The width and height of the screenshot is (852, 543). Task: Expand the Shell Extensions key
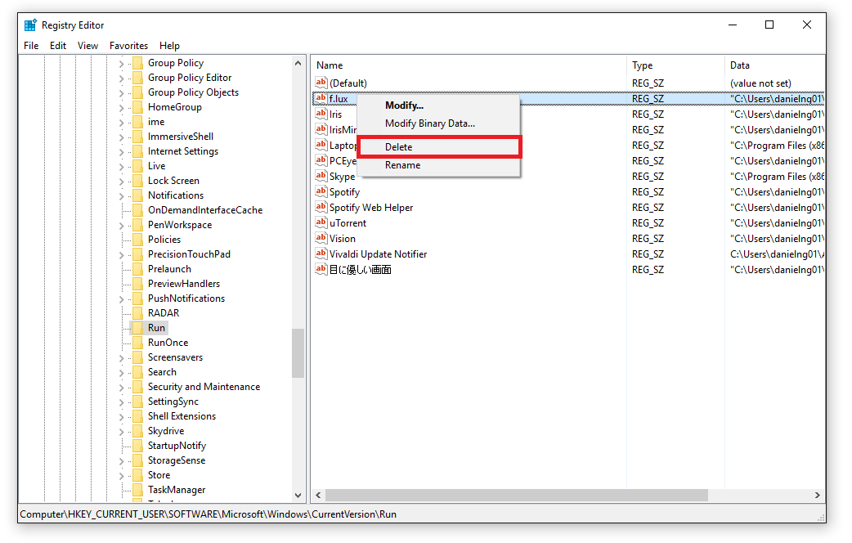tap(122, 416)
